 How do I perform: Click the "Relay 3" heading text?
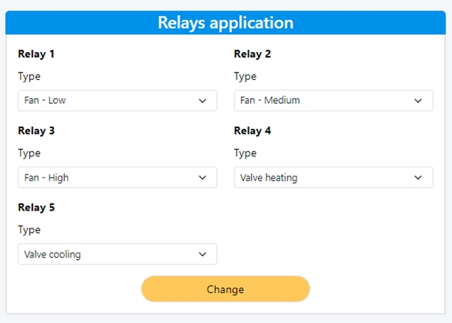point(36,131)
